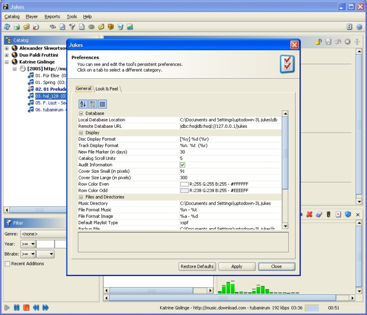367x315 pixels.
Task: Click the music folder toolbar icon
Action: [x=26, y=27]
